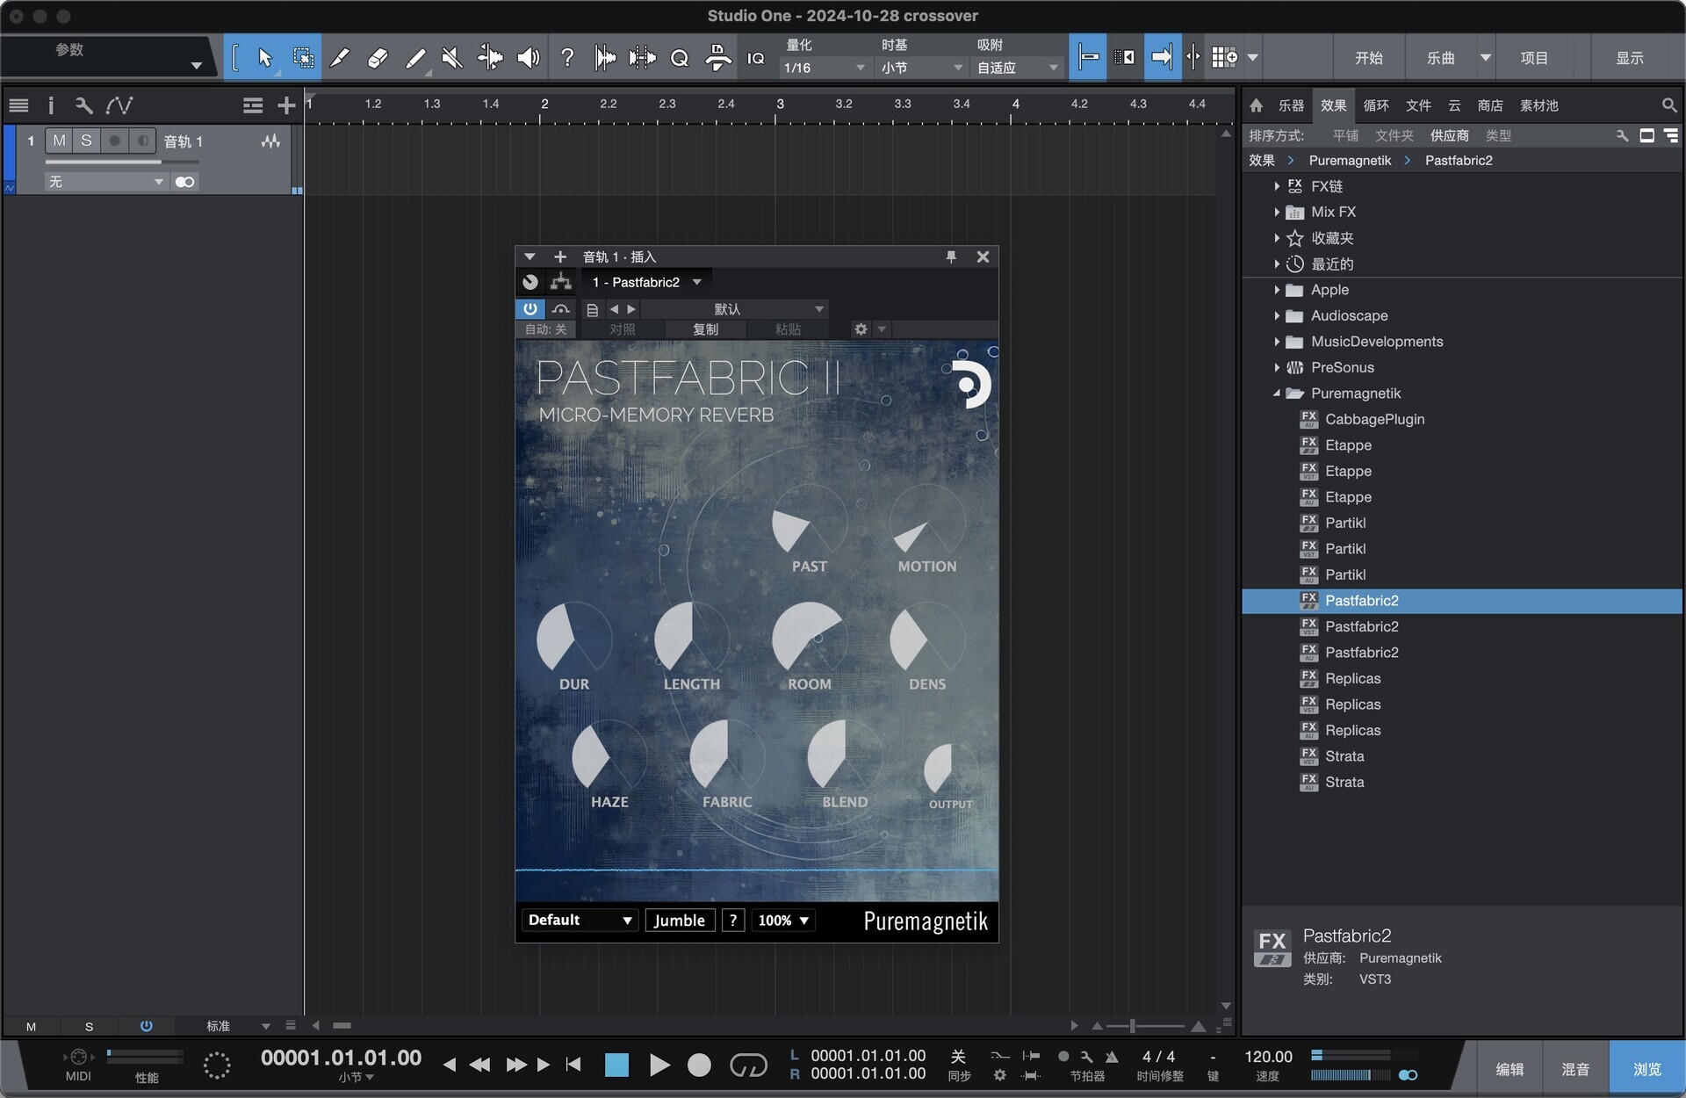The image size is (1686, 1098).
Task: Adjust the ROOM knob
Action: (x=809, y=639)
